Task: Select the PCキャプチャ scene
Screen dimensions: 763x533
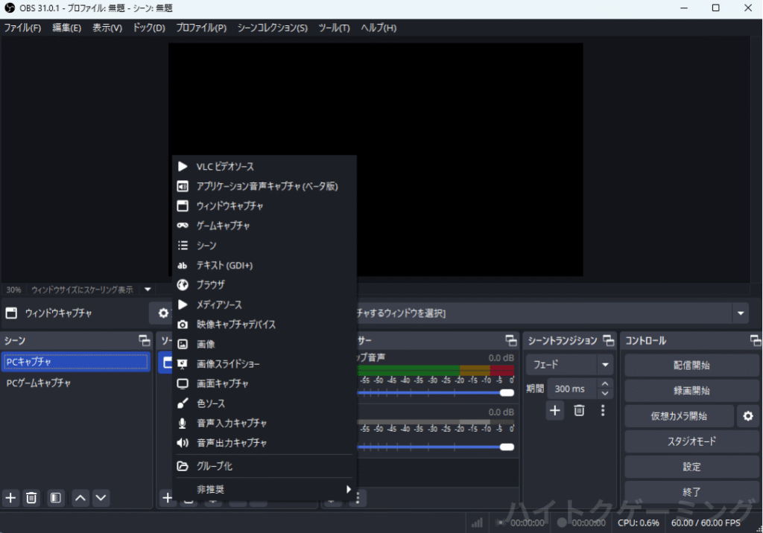Action: point(76,362)
